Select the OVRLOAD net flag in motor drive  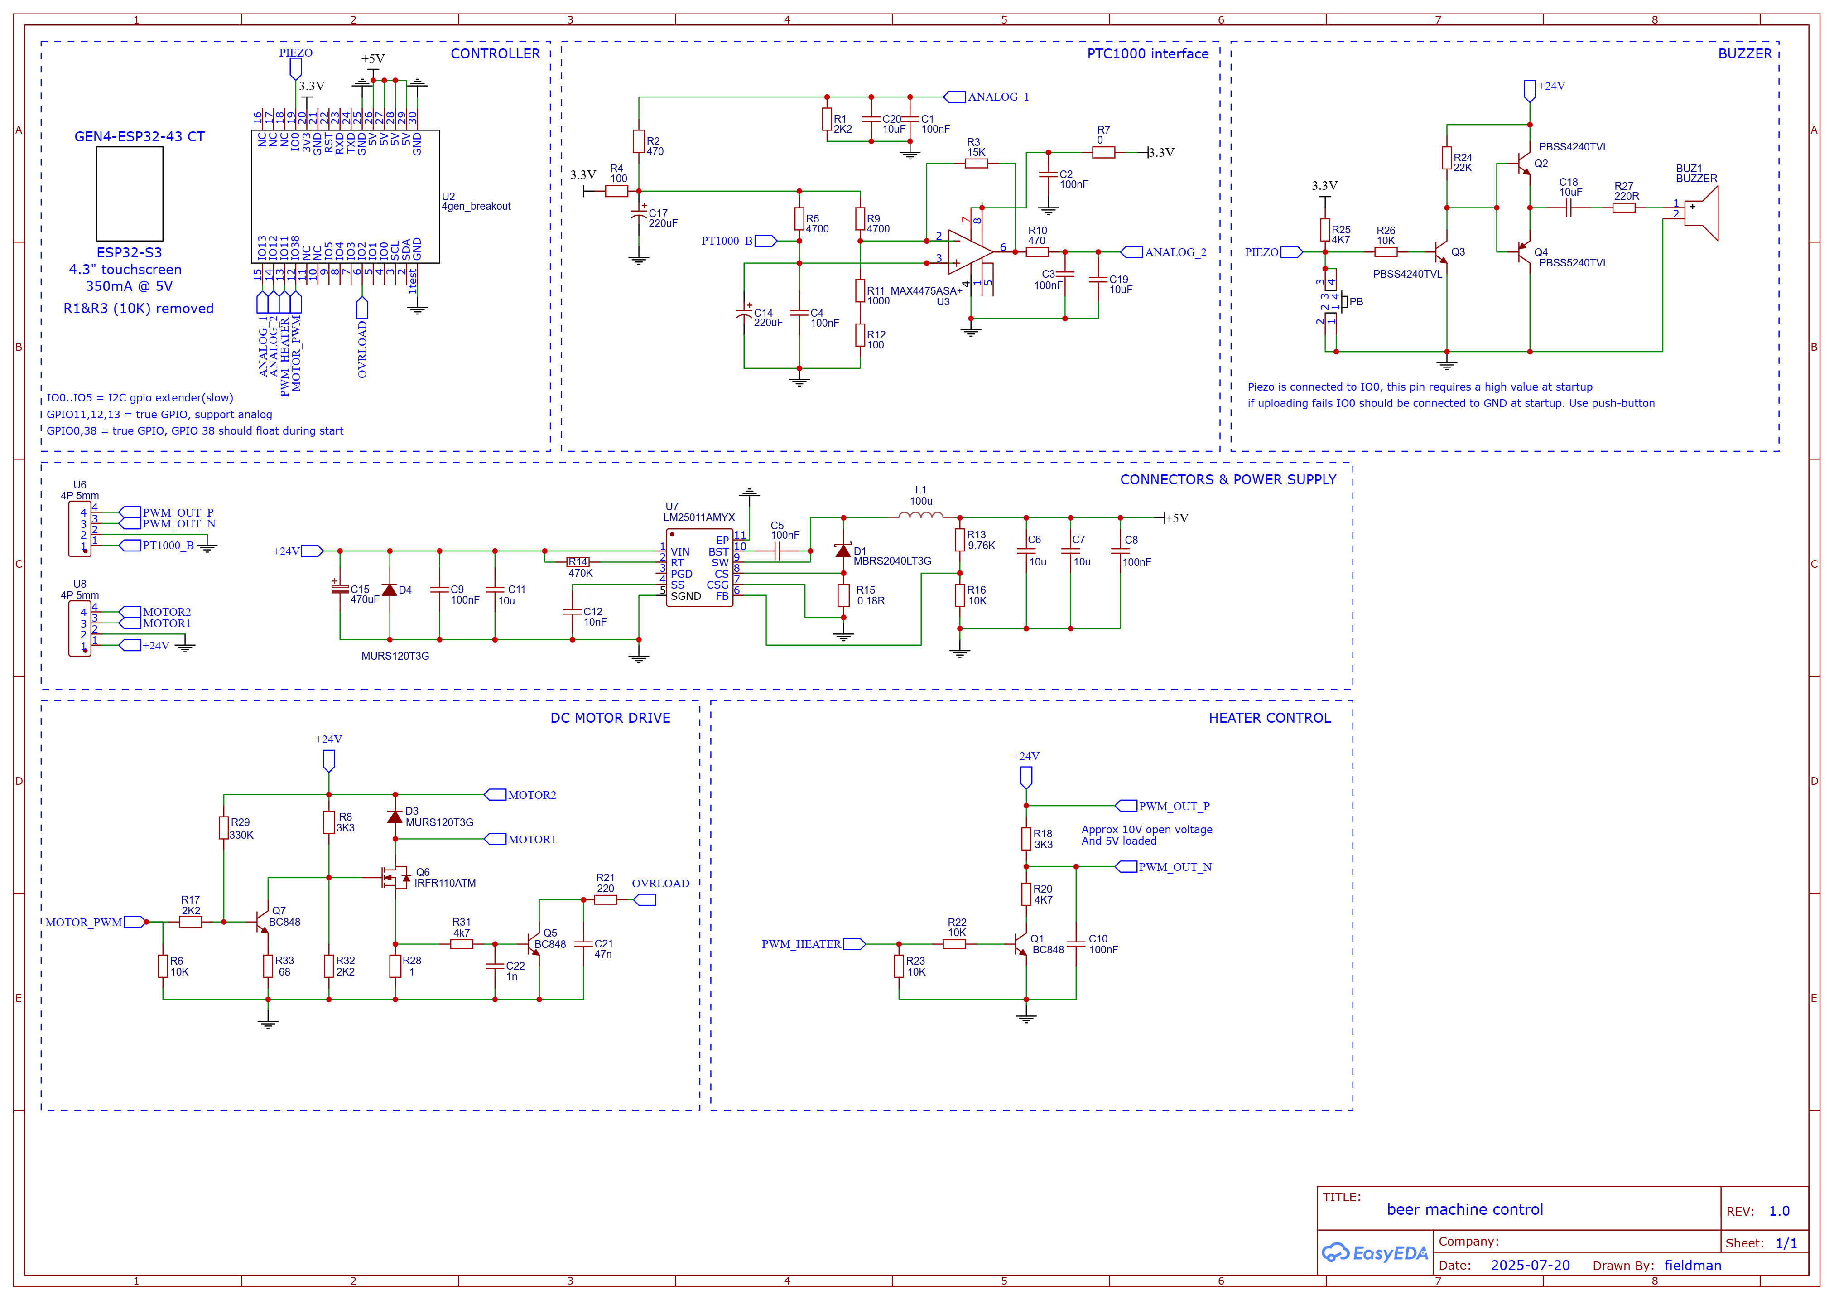[x=645, y=900]
